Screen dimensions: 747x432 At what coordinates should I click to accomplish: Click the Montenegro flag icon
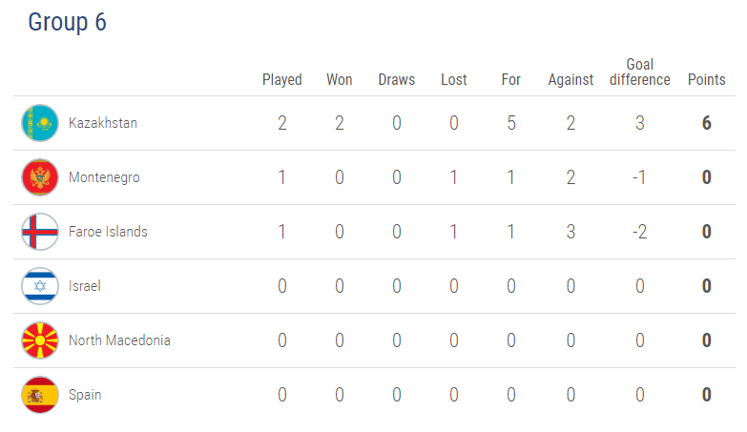click(40, 177)
